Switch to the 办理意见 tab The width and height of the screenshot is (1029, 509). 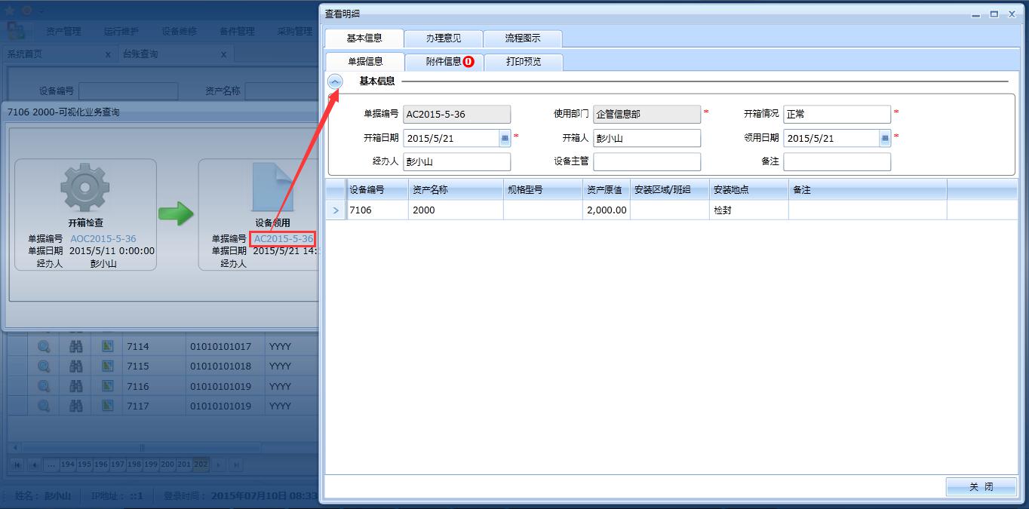(443, 38)
